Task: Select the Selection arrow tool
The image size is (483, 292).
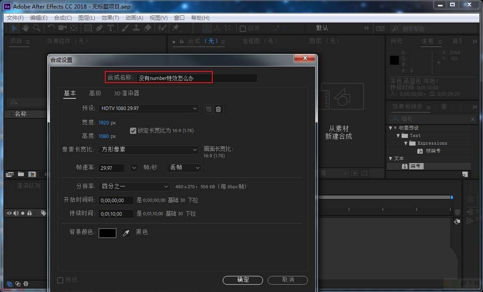Action: (x=14, y=28)
